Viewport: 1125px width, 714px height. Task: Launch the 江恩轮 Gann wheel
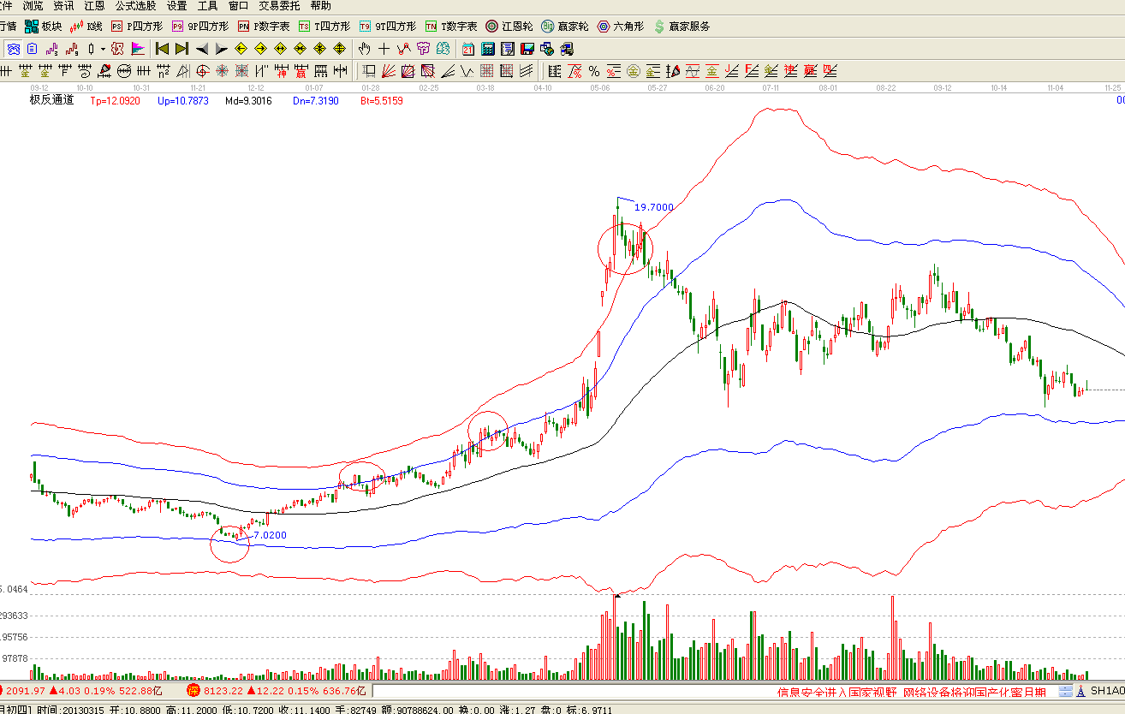509,27
